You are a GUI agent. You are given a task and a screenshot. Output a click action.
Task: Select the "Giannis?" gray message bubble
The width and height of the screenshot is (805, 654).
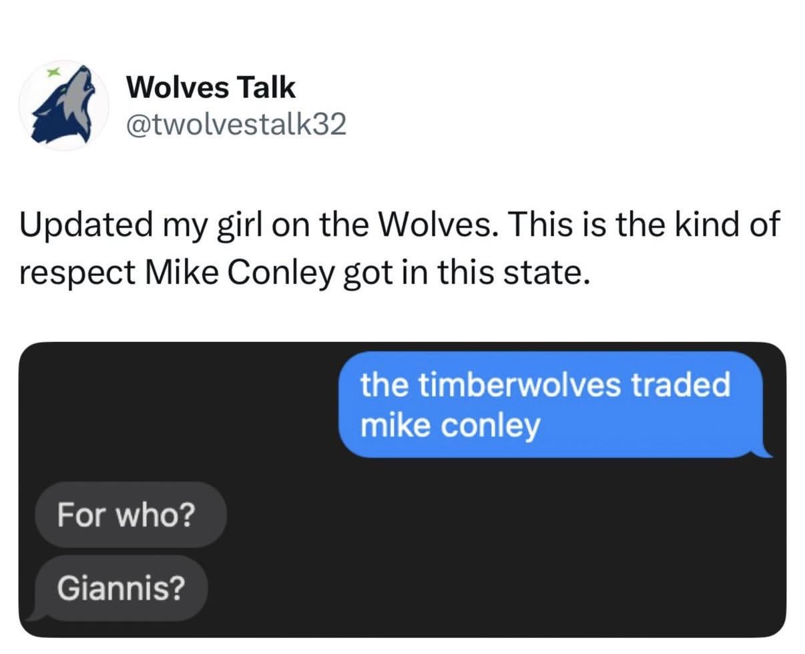click(x=121, y=588)
